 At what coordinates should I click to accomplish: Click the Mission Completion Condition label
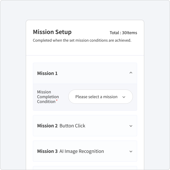[48, 97]
